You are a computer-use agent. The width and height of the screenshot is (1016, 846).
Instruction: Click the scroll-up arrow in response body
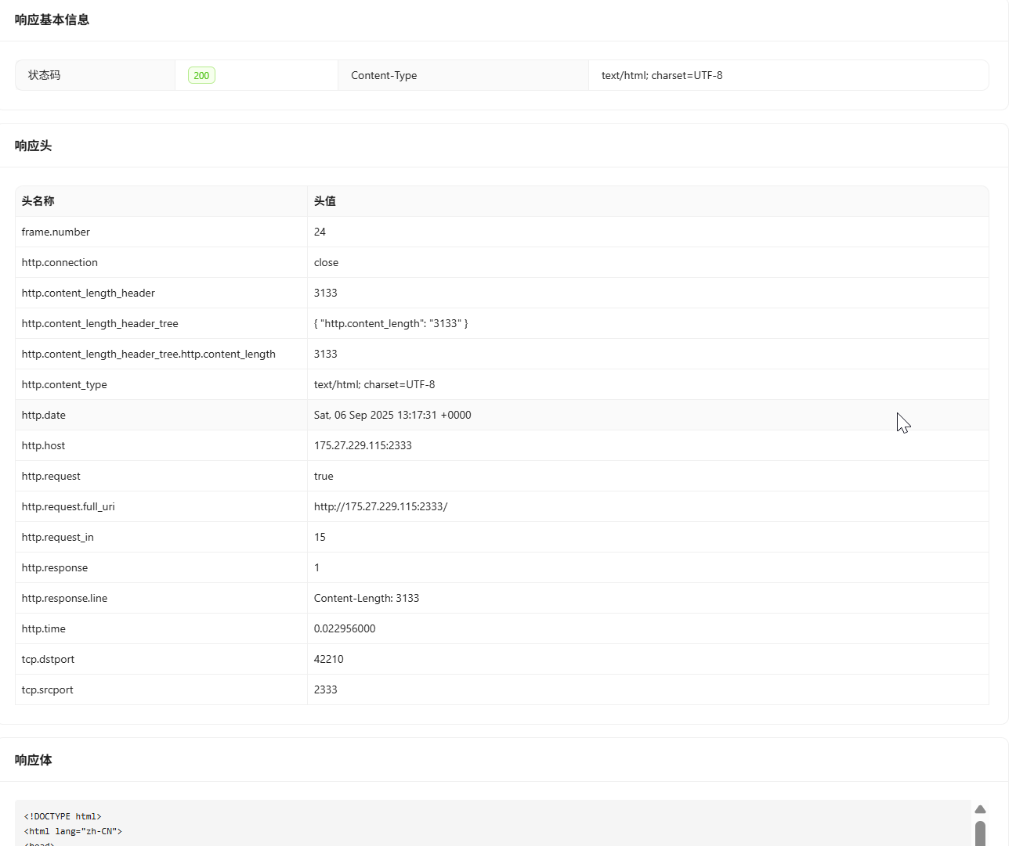[980, 809]
